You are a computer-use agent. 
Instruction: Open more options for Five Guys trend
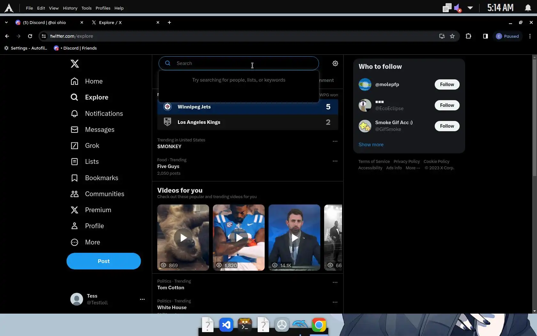coord(335,161)
